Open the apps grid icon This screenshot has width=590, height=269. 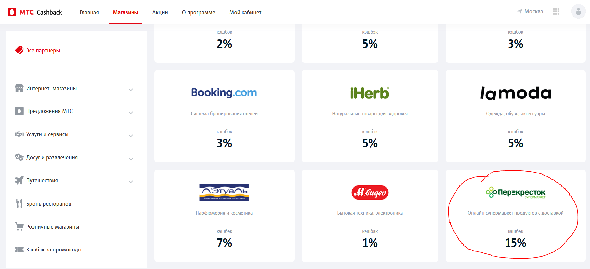(x=556, y=12)
